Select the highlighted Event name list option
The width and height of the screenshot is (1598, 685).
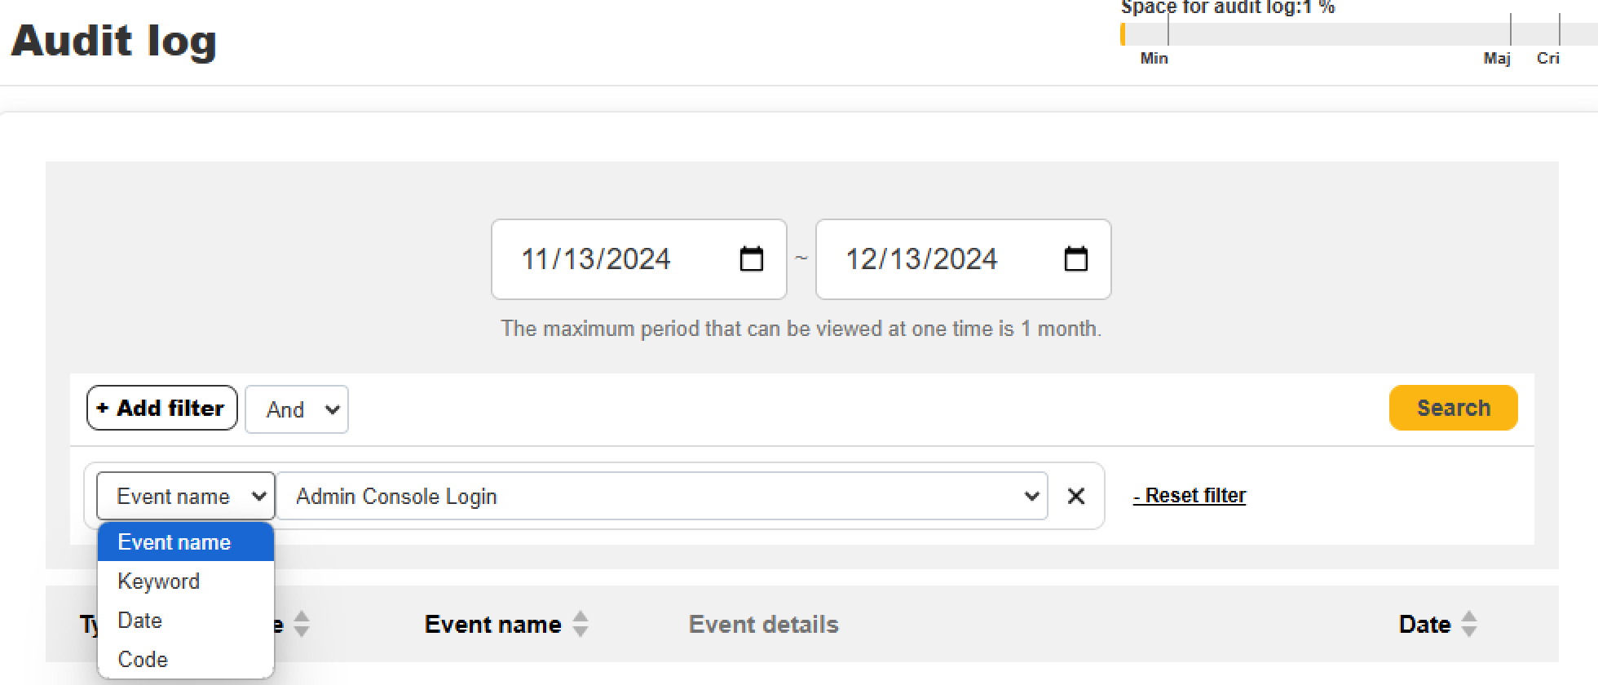[174, 542]
